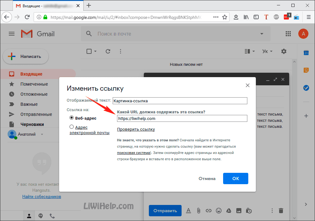Click into the Отображаемый текст field
This screenshot has height=221, width=315.
[x=180, y=101]
